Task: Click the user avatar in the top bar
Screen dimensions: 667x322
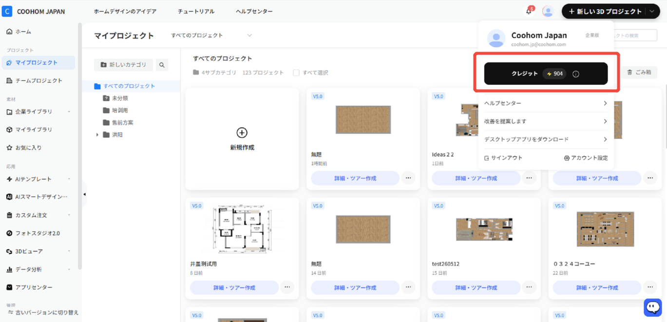Action: click(548, 11)
